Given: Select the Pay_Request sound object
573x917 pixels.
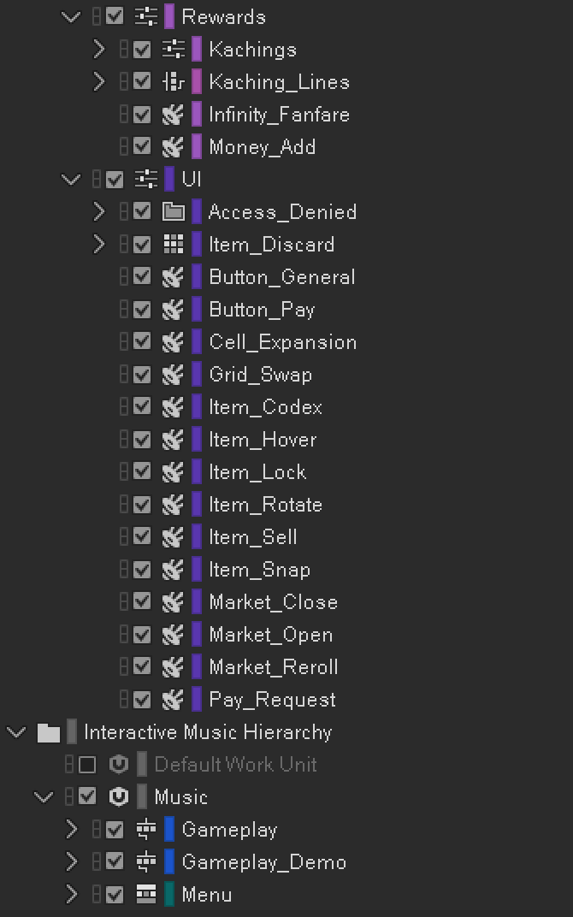Looking at the screenshot, I should (x=272, y=700).
